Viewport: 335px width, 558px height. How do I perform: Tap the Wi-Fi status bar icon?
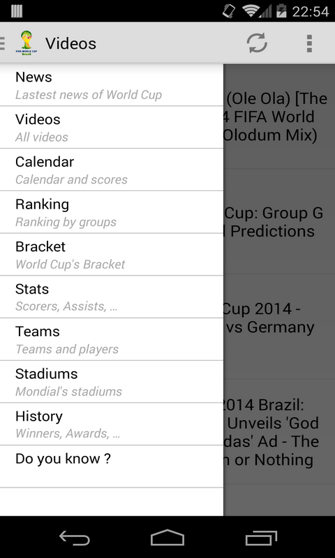(x=250, y=11)
